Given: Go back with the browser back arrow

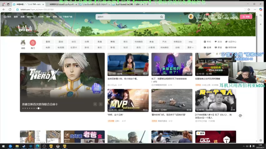Looking at the screenshot, I should [4, 10].
